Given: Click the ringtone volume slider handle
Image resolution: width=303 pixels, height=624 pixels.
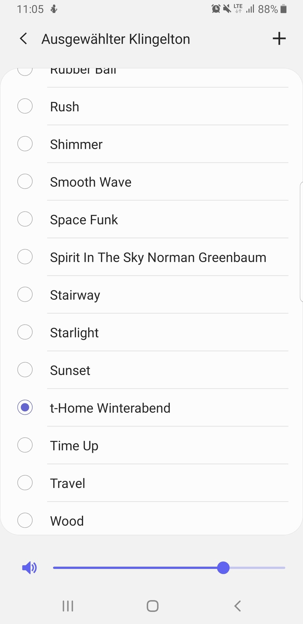Looking at the screenshot, I should [223, 568].
